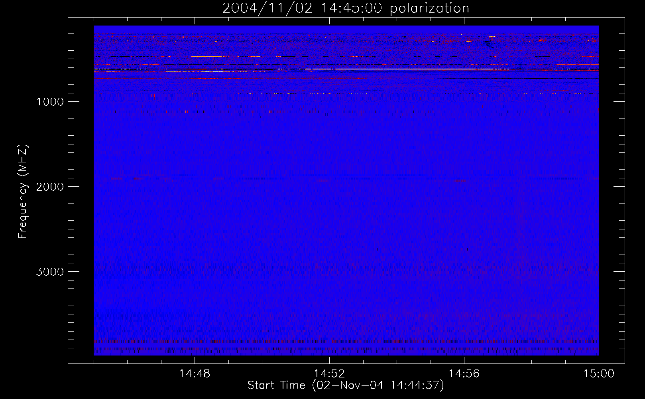Select the 'Start Time (02-Nov-04 14:44:37)' label
The image size is (645, 399).
pyautogui.click(x=346, y=385)
